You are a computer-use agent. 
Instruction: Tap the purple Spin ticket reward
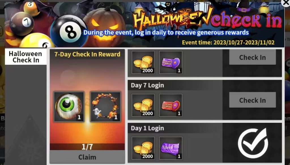(x=171, y=148)
